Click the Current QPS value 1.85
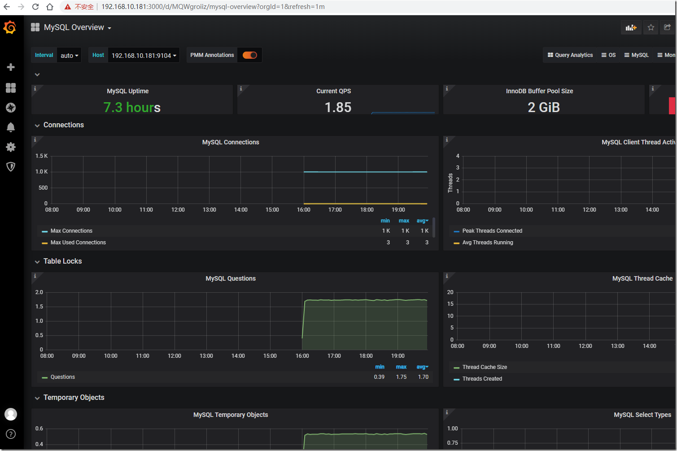Screen dimensions: 677x451 [x=338, y=108]
